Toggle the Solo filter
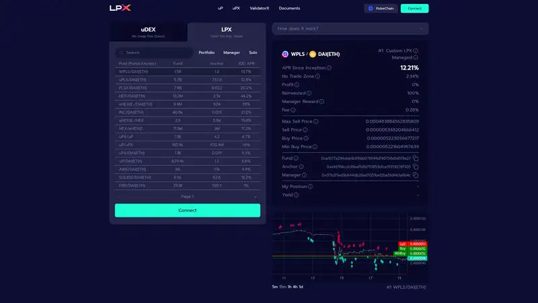 coord(253,53)
